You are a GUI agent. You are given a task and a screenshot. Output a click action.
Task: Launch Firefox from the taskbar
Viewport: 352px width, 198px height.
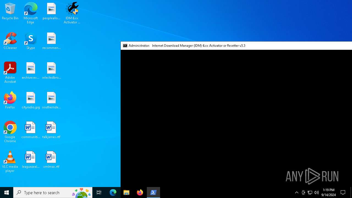pos(140,193)
